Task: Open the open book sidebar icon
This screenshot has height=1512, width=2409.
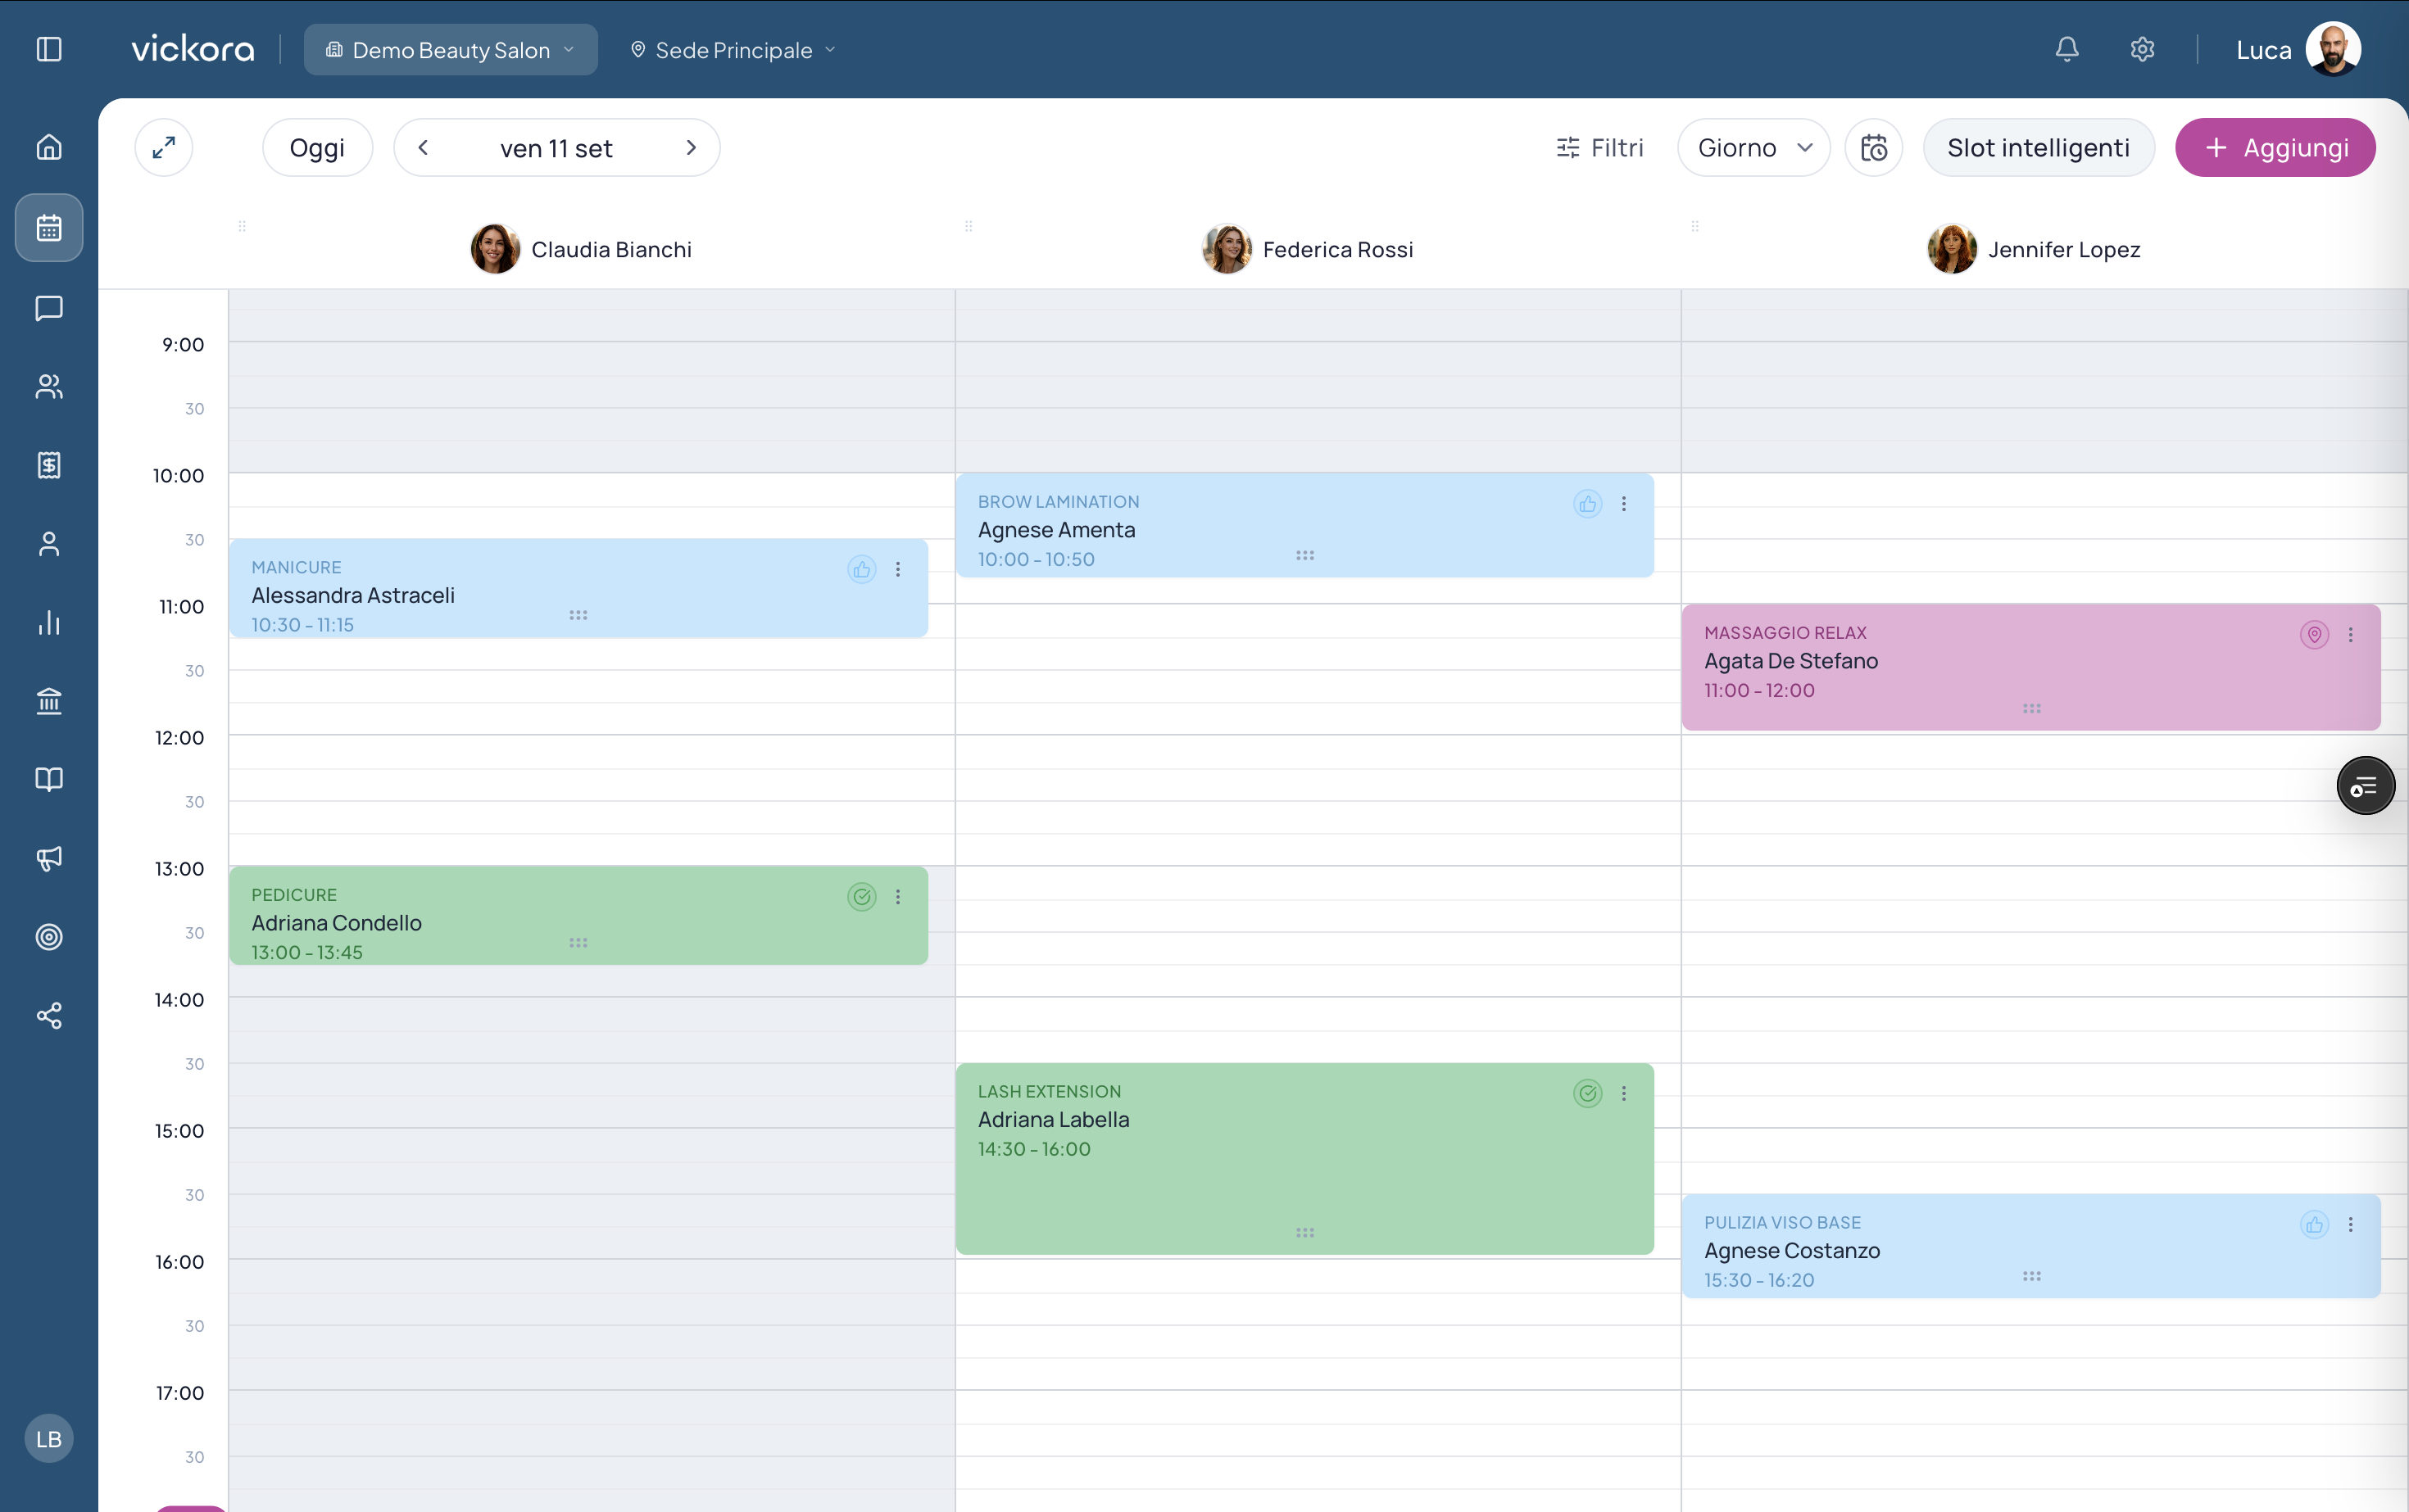Action: (49, 779)
